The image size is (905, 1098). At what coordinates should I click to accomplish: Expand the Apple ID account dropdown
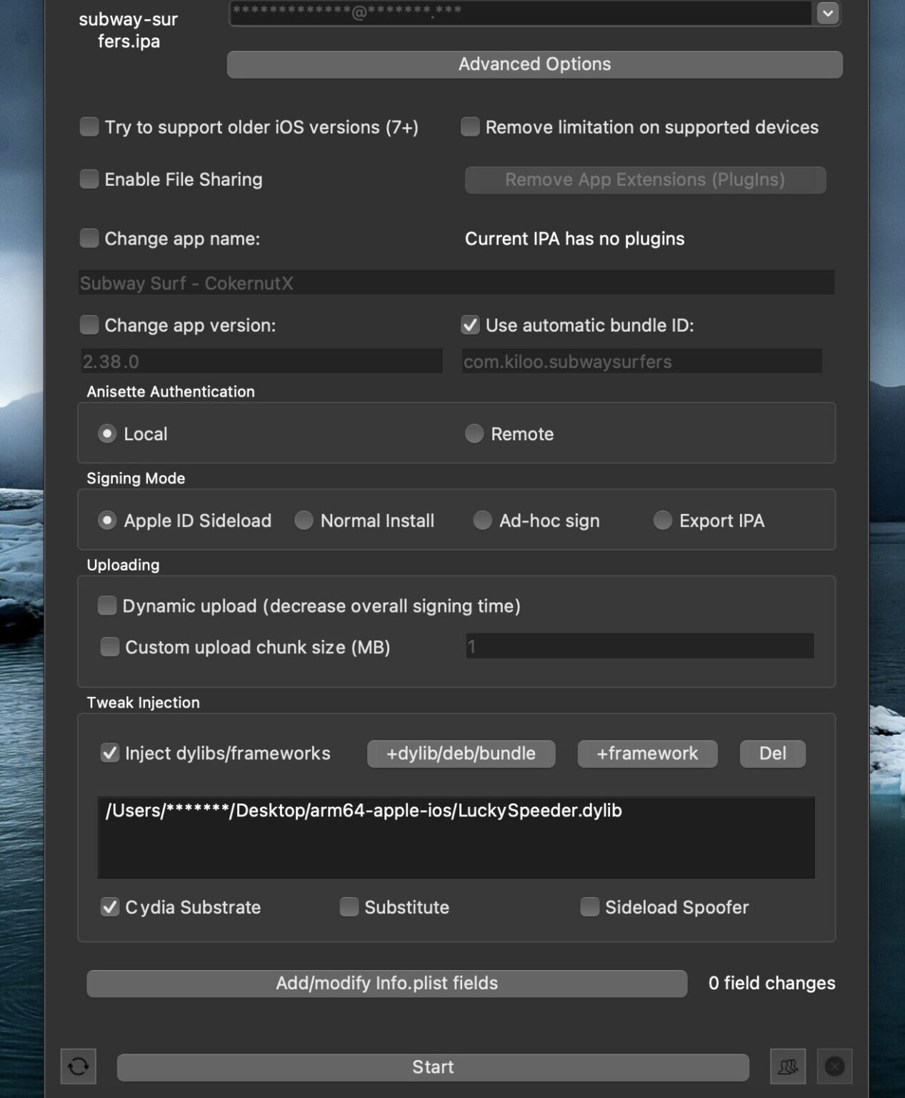point(826,13)
